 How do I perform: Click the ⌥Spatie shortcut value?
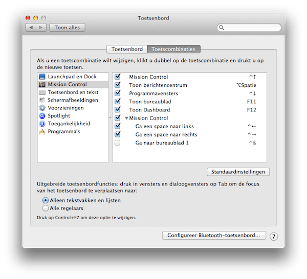[x=246, y=85]
